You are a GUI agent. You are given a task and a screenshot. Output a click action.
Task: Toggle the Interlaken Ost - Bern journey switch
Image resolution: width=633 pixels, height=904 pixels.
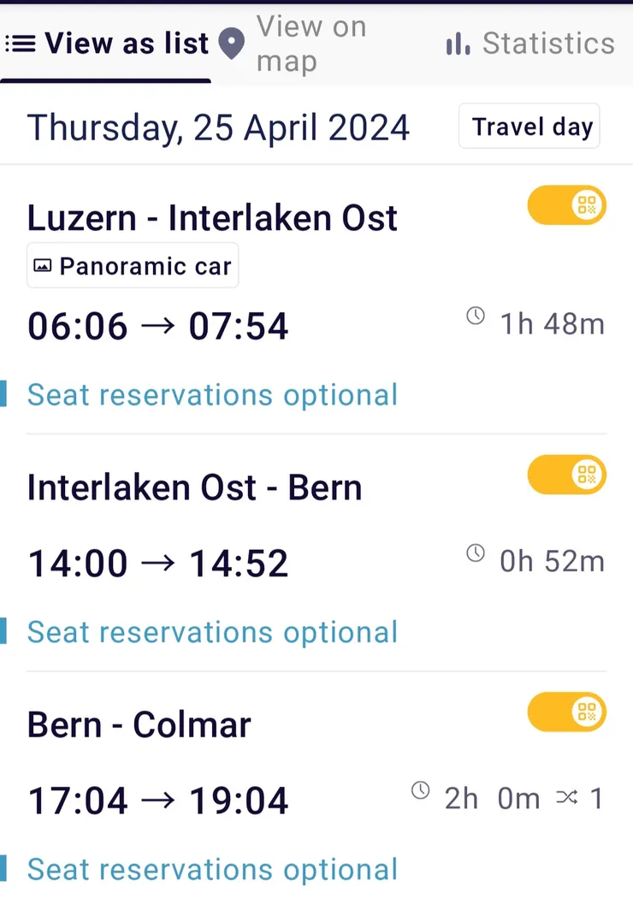point(566,475)
